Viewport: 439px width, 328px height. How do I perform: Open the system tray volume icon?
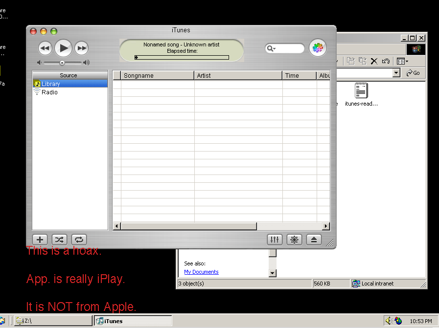pyautogui.click(x=388, y=321)
